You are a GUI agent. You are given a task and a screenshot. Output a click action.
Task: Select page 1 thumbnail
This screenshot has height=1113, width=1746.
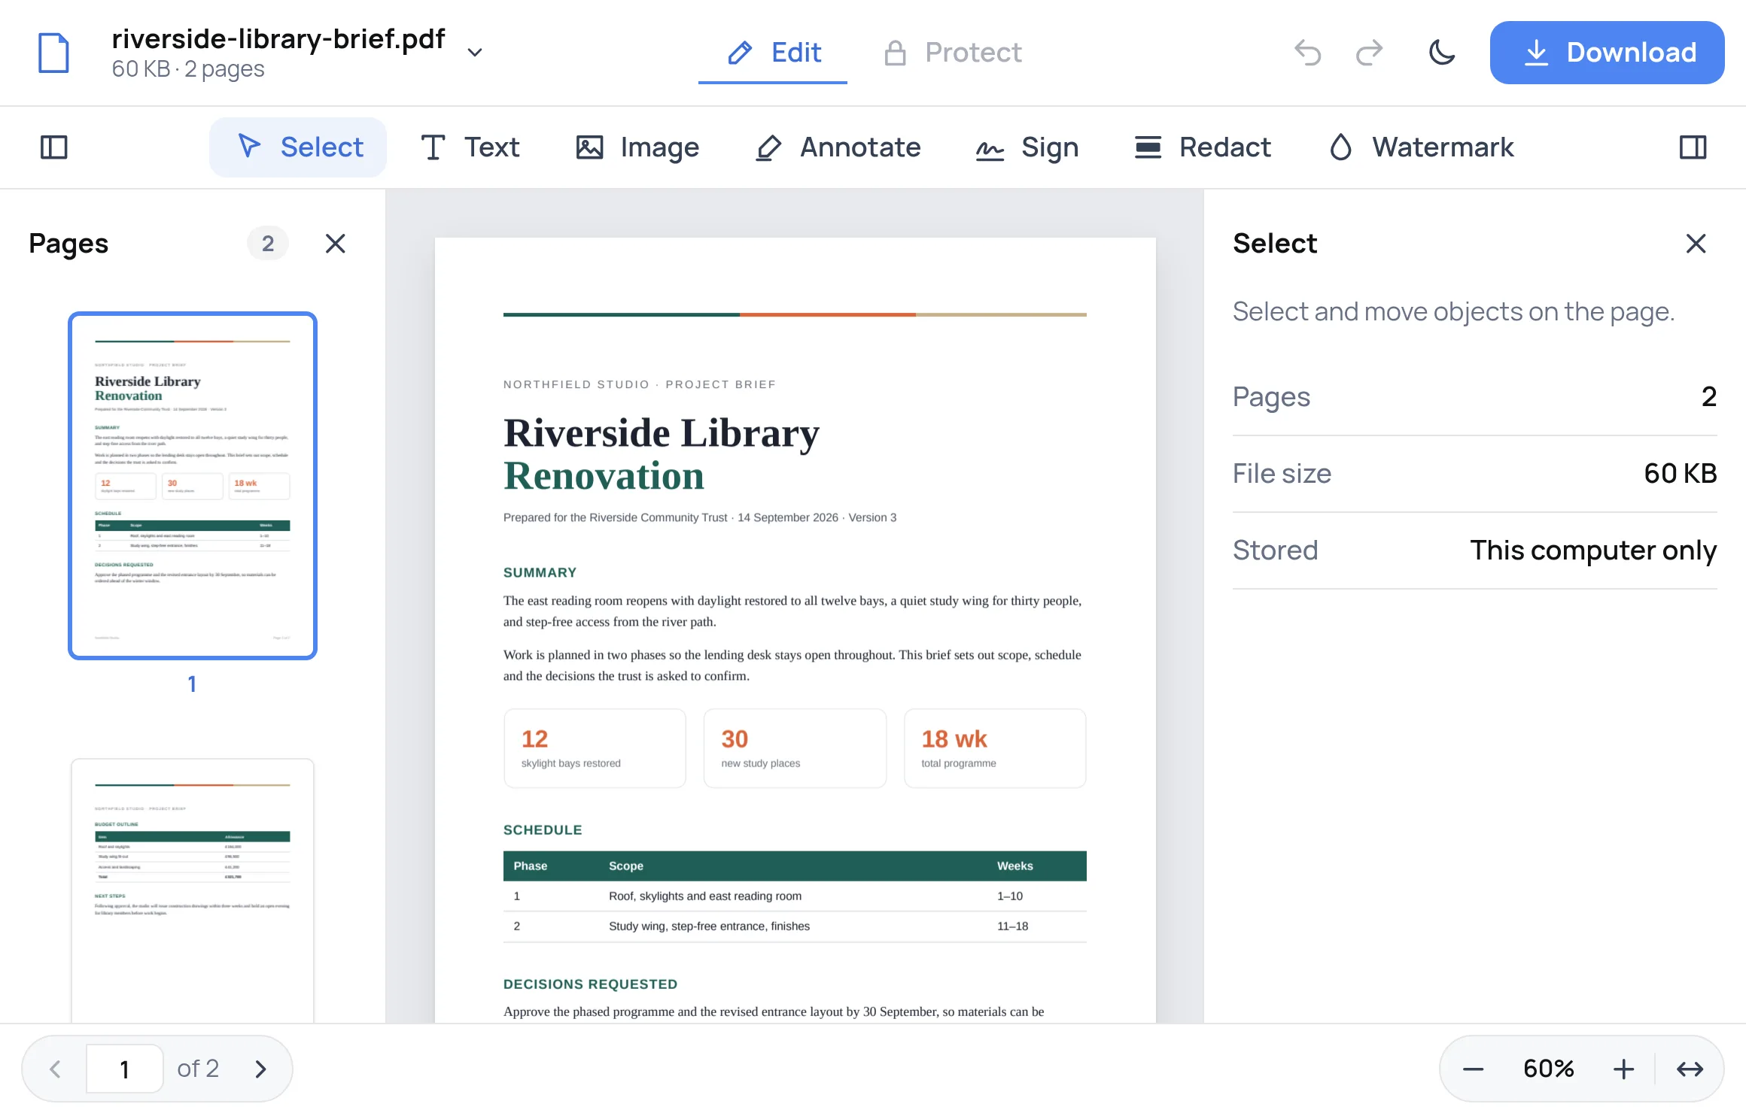coord(193,486)
